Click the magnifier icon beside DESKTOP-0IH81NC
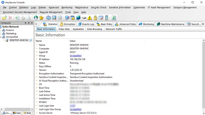205x115 pixels. [x=31, y=40]
